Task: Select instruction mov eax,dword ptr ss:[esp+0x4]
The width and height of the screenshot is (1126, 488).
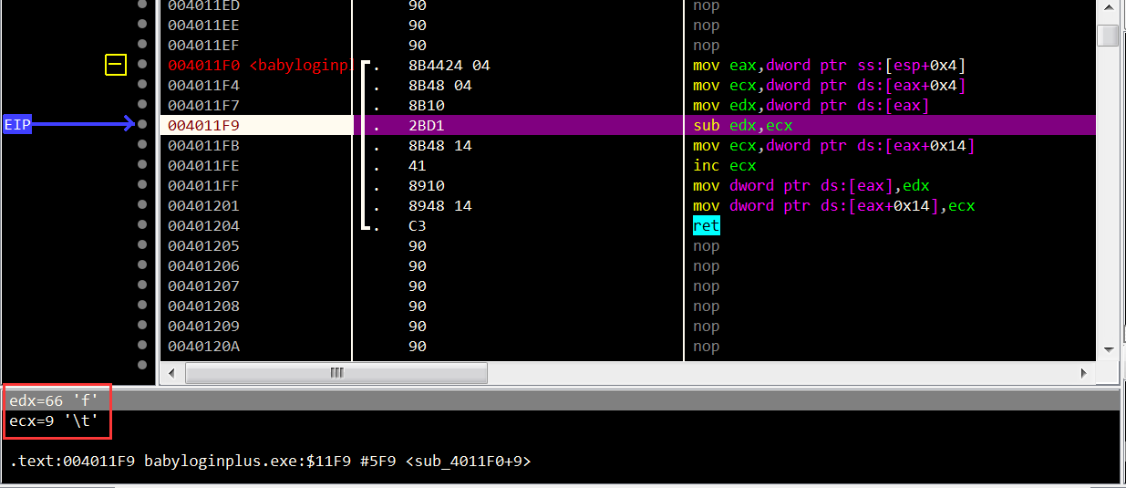Action: 829,66
